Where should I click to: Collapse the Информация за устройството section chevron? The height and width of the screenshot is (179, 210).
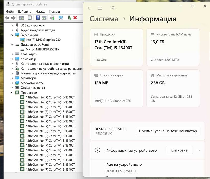tap(198, 150)
